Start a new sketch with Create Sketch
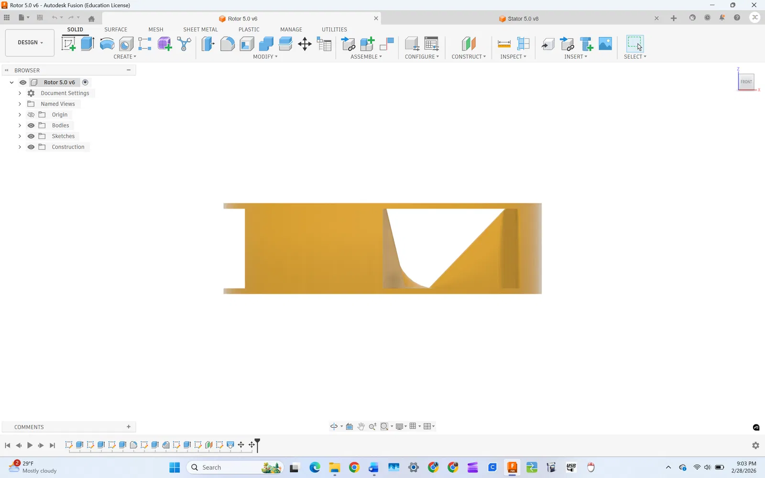 tap(69, 44)
